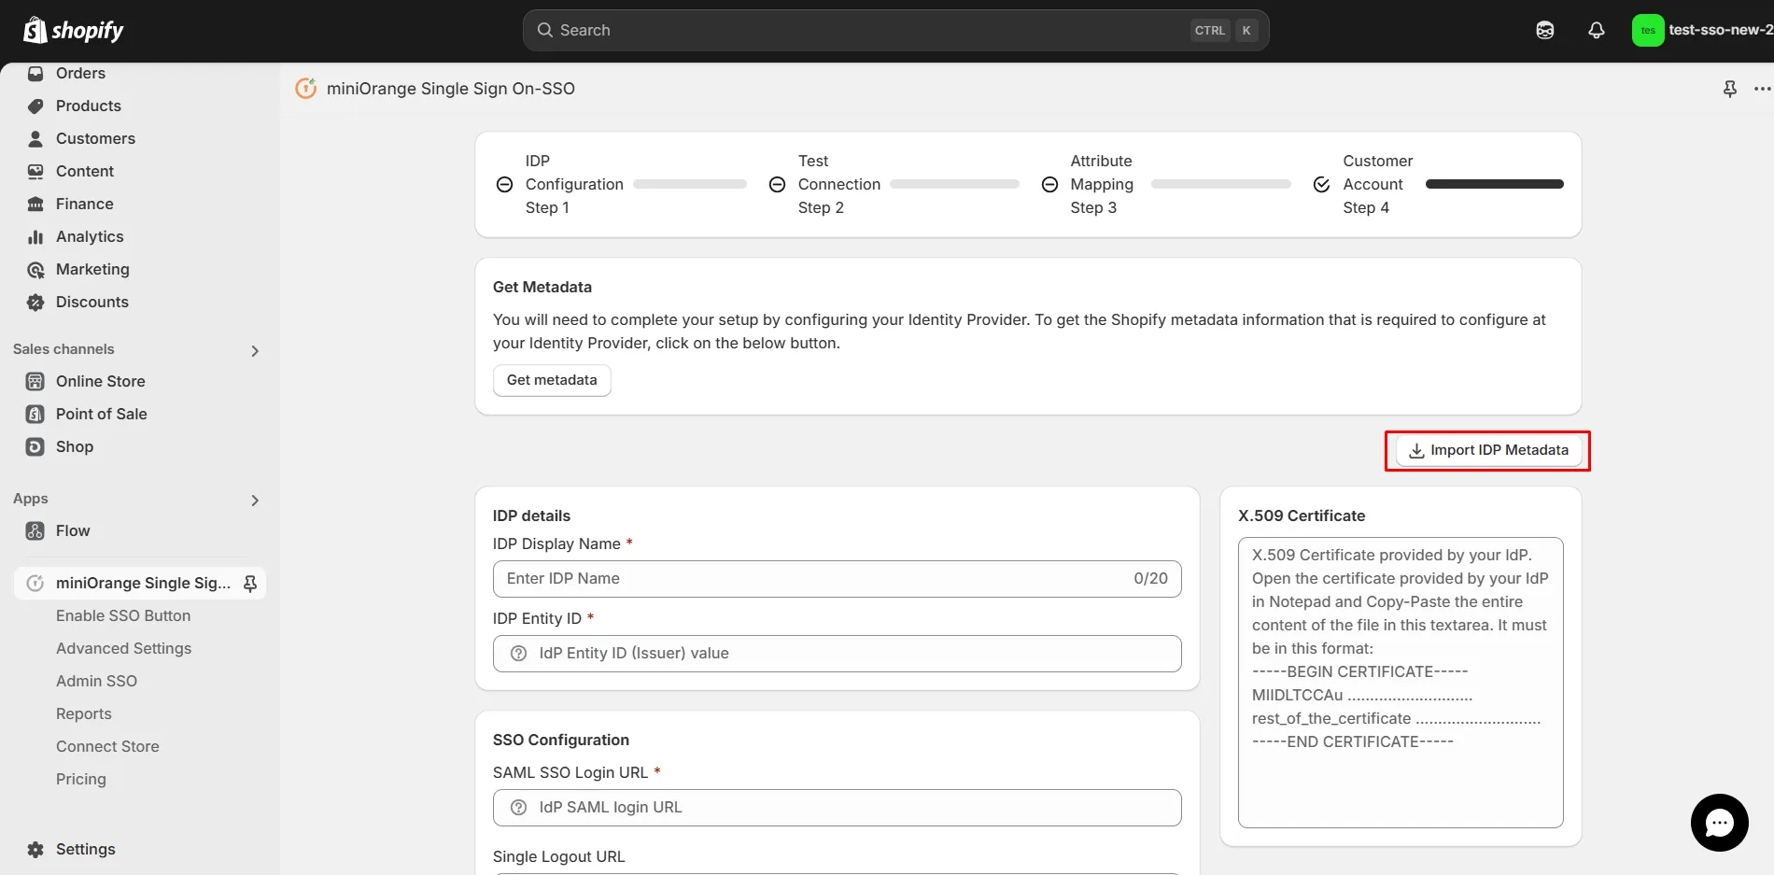Click the Get metadata button
Viewport: 1774px width, 875px height.
(x=552, y=380)
